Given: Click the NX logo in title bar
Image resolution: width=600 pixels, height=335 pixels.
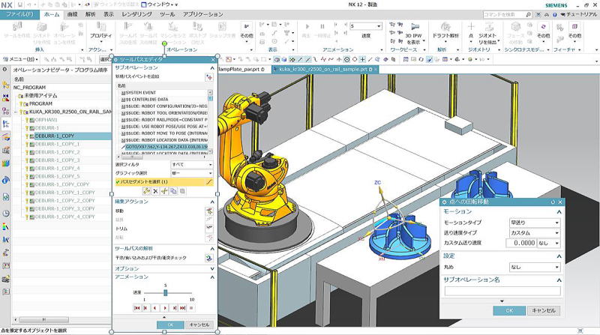Looking at the screenshot, I should click(x=7, y=5).
